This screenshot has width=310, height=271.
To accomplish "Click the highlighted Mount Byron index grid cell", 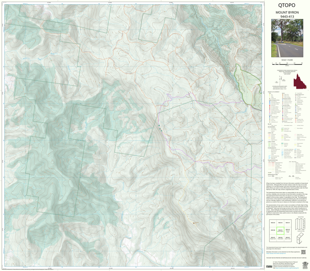I will (x=280, y=231).
